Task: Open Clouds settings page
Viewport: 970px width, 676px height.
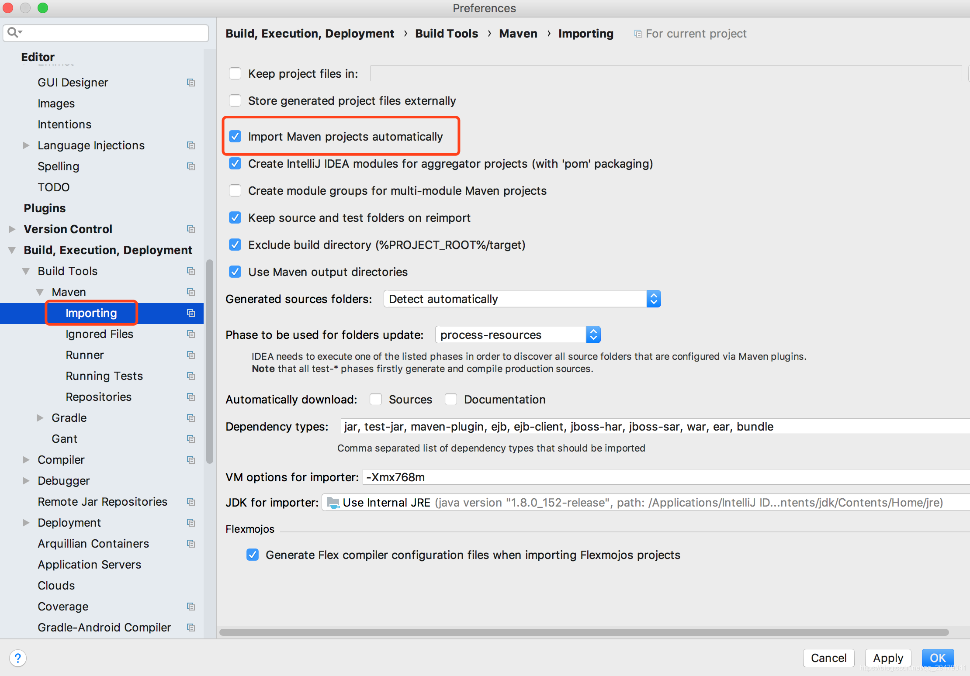Action: point(56,586)
